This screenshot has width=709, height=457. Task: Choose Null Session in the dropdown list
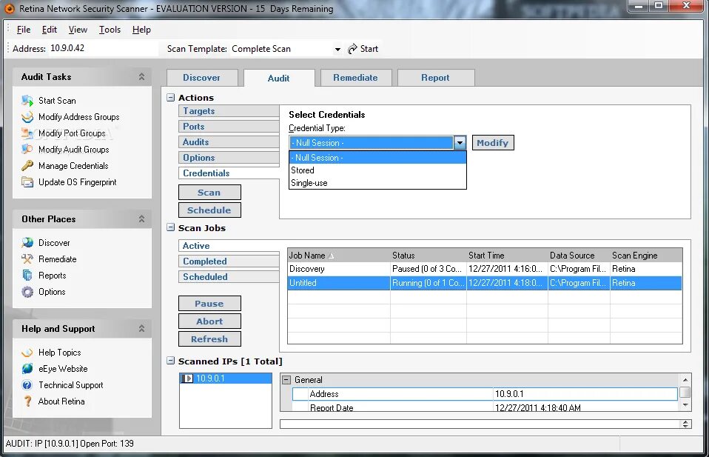(377, 158)
